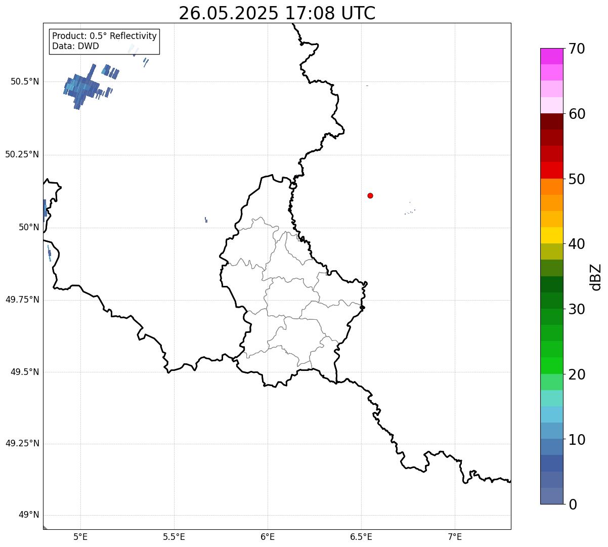Click the small blue echo near 5.7°E, 50°N
This screenshot has width=608, height=547.
(x=205, y=220)
